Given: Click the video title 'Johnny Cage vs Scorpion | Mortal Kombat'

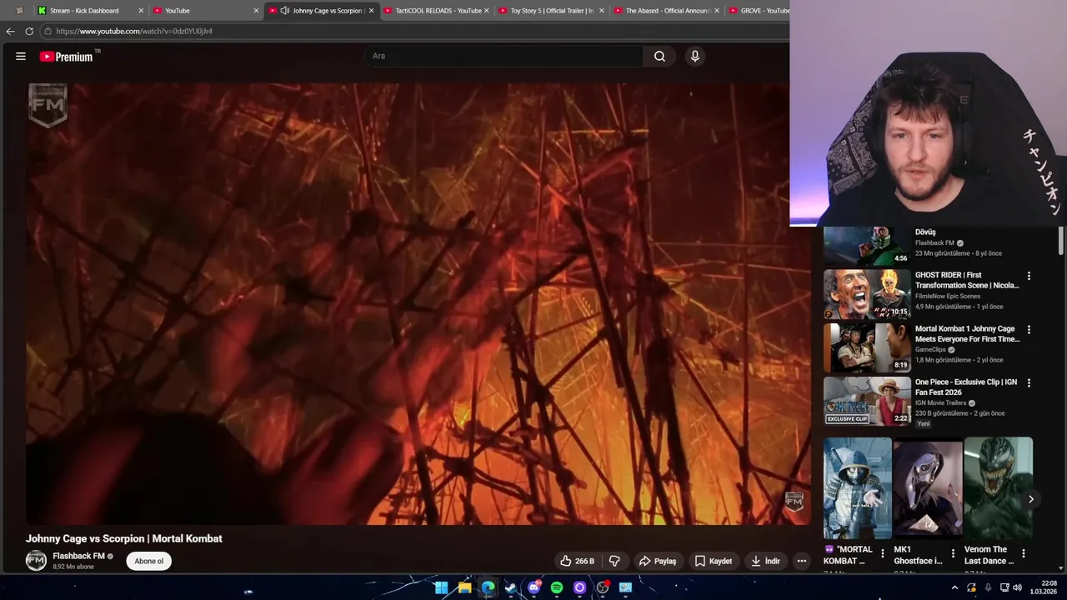Looking at the screenshot, I should click(x=124, y=538).
